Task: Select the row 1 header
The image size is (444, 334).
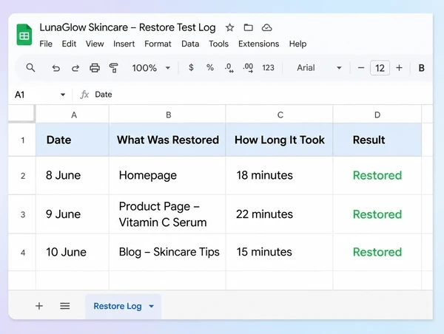Action: 22,140
